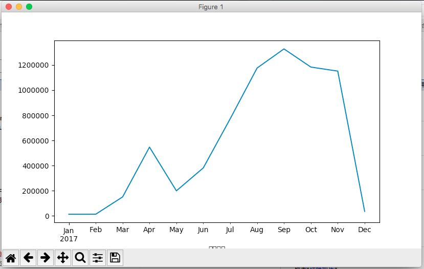
Task: Click the Jun x-axis label
Action: point(203,230)
